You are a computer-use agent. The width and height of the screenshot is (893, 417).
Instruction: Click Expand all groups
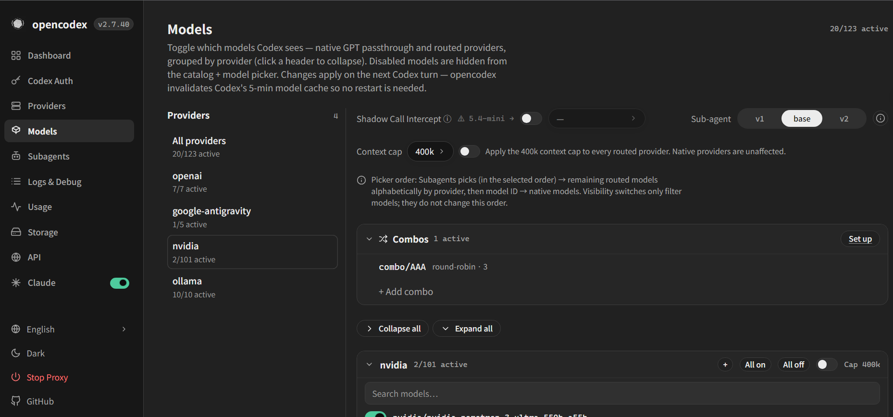[467, 329]
